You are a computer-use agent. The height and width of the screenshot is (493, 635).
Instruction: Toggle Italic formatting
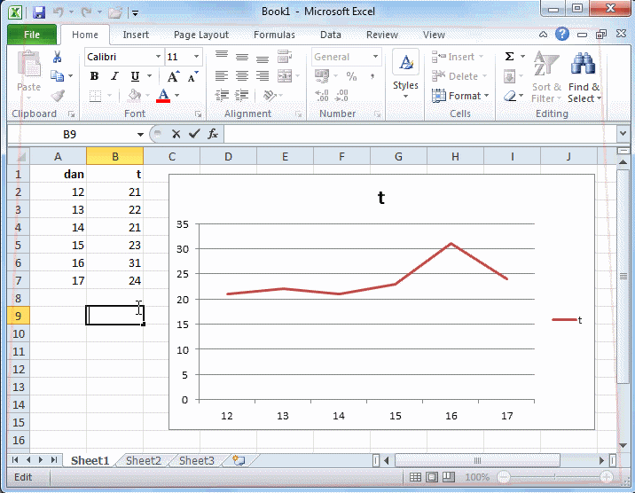click(114, 76)
